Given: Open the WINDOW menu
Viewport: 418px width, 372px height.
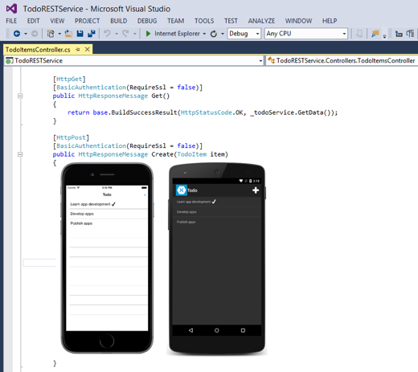Looking at the screenshot, I should [x=298, y=21].
